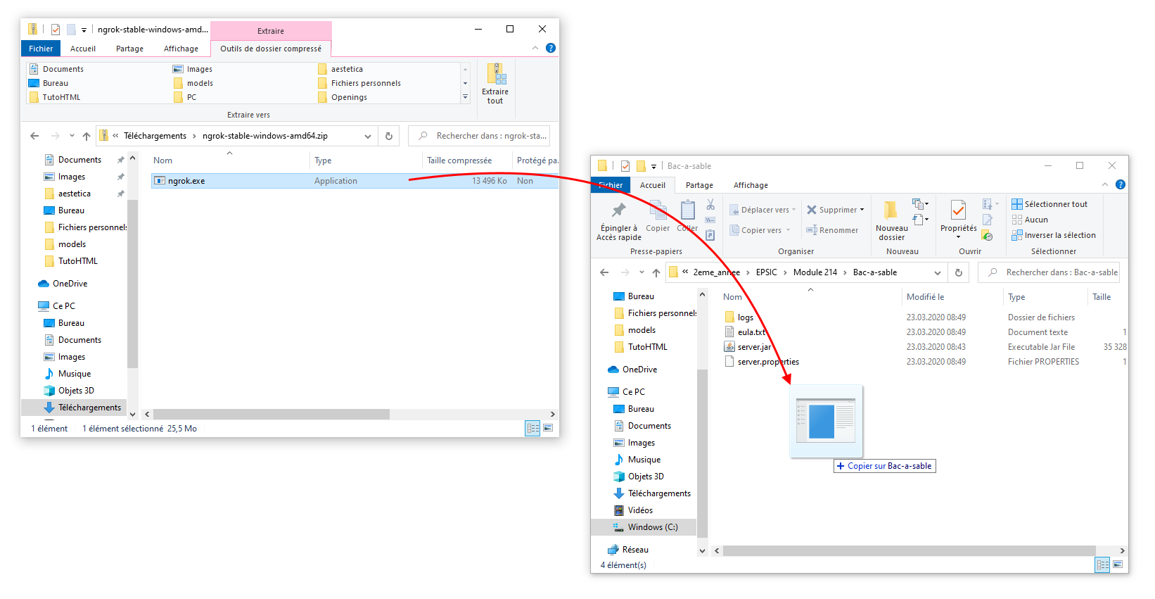Viewport: 1155px width, 599px height.
Task: Open Copier vers dropdown
Action: [x=760, y=230]
